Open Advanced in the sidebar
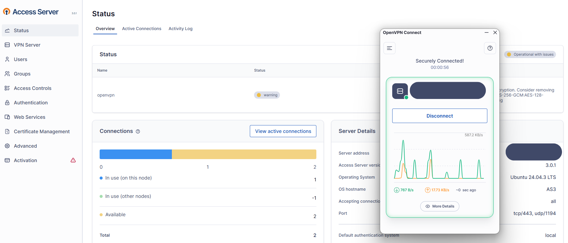568x243 pixels. [x=40, y=146]
